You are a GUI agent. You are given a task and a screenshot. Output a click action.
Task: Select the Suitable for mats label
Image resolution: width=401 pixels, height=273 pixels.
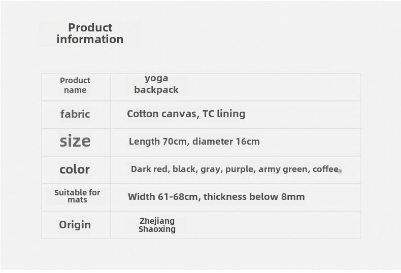point(77,196)
